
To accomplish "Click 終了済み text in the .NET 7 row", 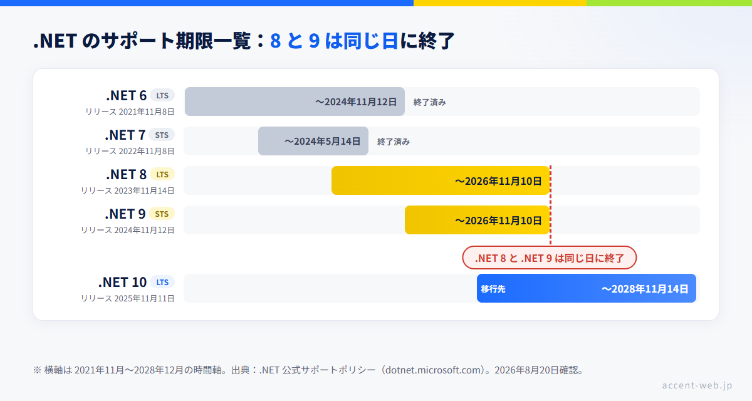I will [394, 142].
